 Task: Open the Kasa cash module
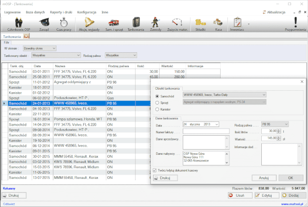pyautogui.click(x=218, y=24)
